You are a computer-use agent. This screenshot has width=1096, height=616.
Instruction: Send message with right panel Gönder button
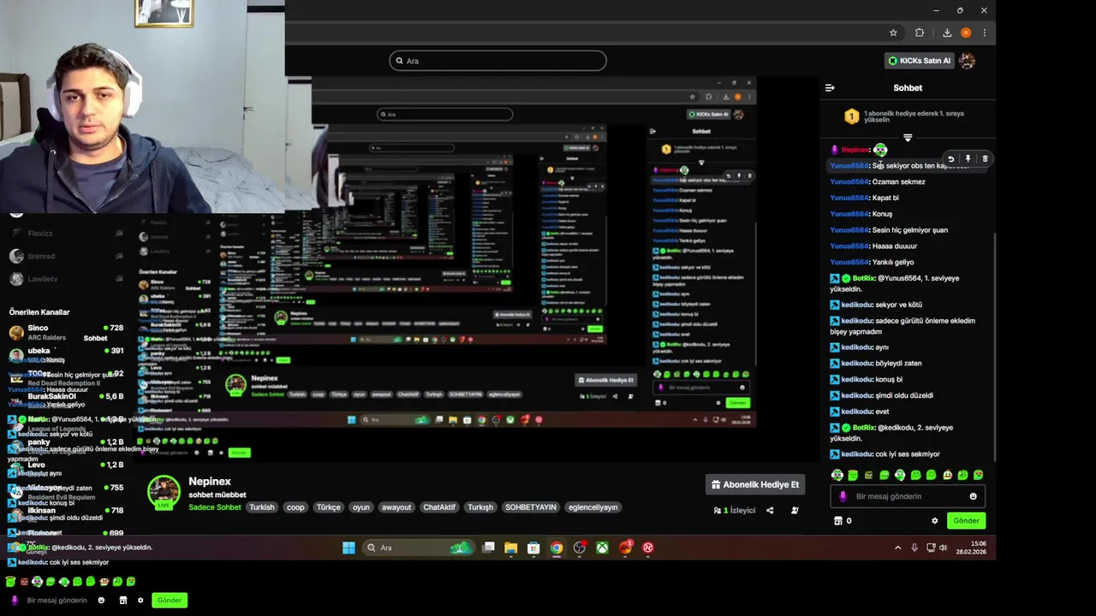point(966,520)
